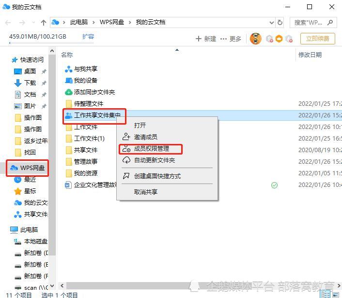Open the 更多 options menu
The width and height of the screenshot is (342, 298).
tap(231, 39)
